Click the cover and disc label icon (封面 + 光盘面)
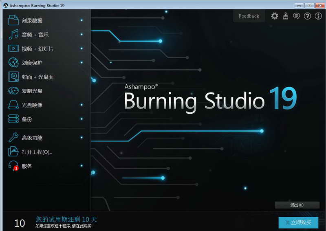326x231 pixels. pyautogui.click(x=13, y=77)
